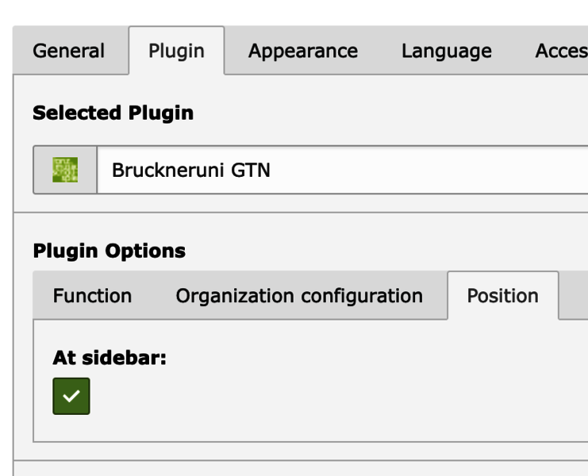Click the At sidebar label text
Screen dimensions: 588x476
point(110,358)
